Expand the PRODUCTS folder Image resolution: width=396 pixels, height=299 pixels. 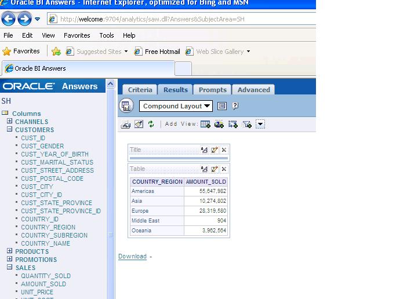pyautogui.click(x=9, y=251)
